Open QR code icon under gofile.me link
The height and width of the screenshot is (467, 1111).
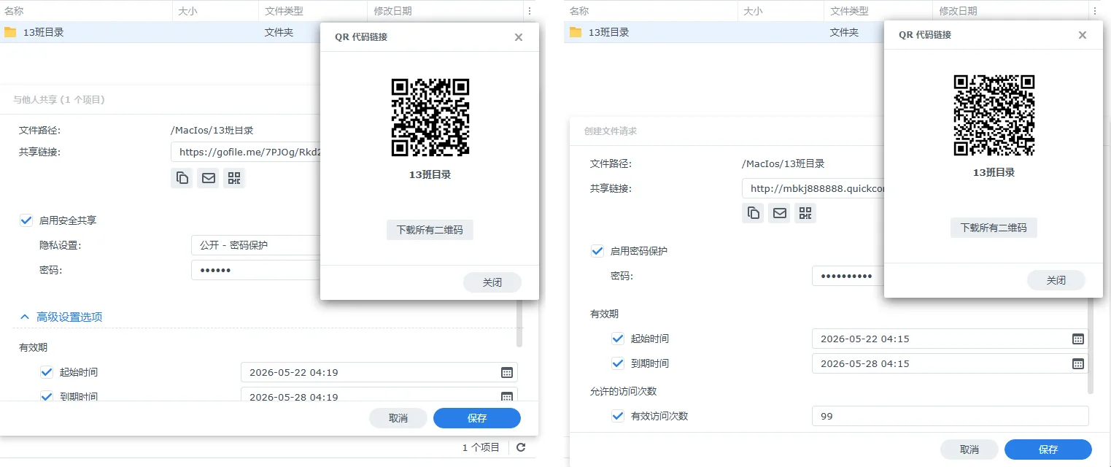click(x=234, y=178)
